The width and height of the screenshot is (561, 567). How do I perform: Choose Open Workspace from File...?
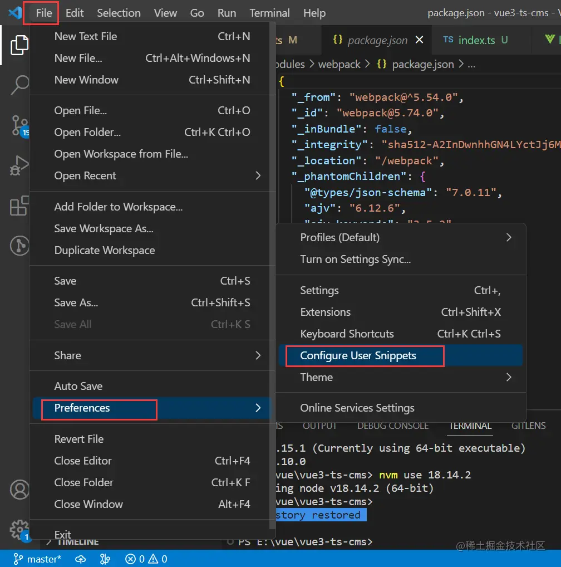(x=152, y=154)
